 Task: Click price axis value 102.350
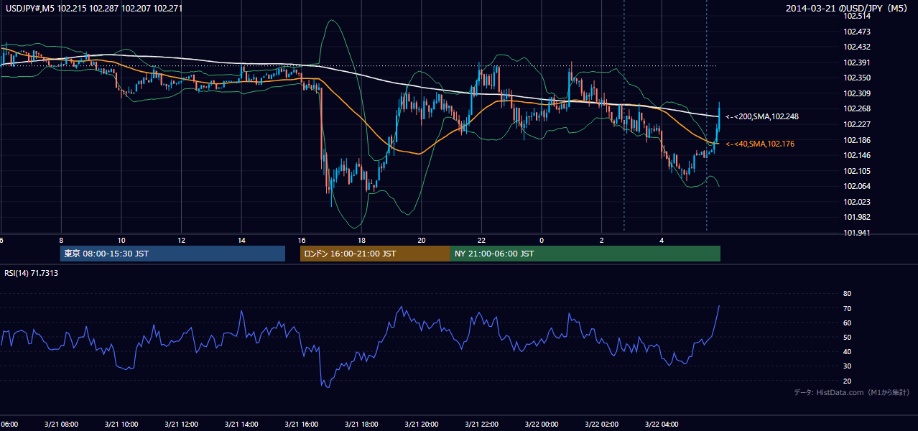click(856, 78)
